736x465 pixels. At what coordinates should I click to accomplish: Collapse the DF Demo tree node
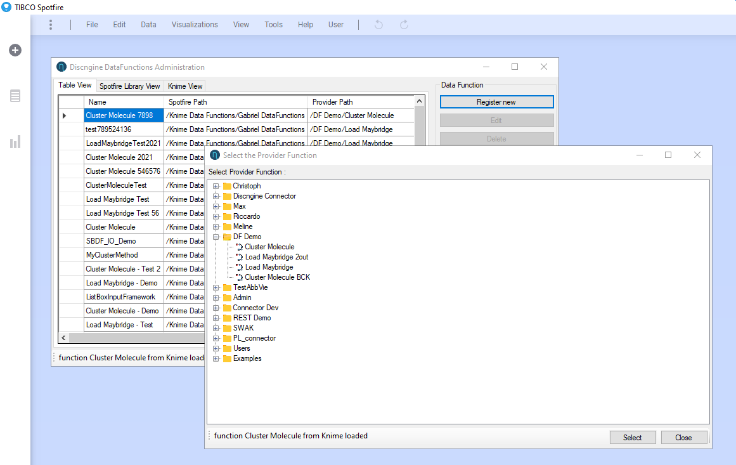[x=216, y=237]
